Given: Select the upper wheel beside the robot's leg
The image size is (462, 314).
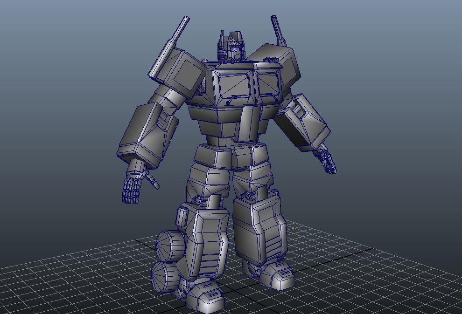Looking at the screenshot, I should (170, 246).
